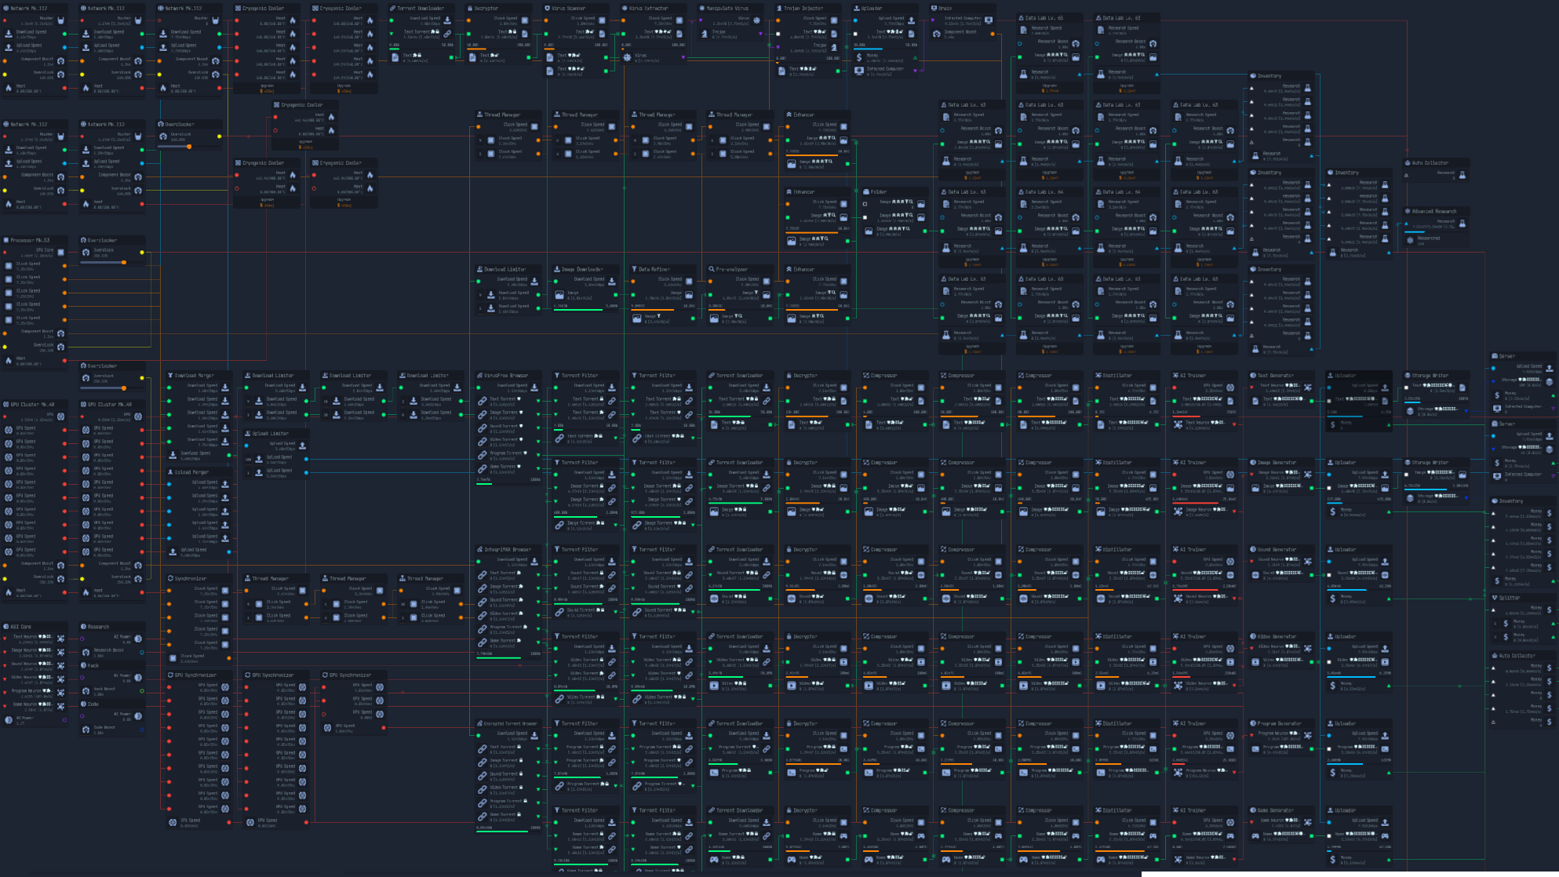Click the AI Power icon in Research node
The image size is (1559, 877).
[x=138, y=639]
